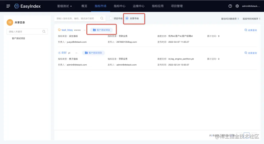Open the 项目管理 tab

pyautogui.click(x=177, y=6)
